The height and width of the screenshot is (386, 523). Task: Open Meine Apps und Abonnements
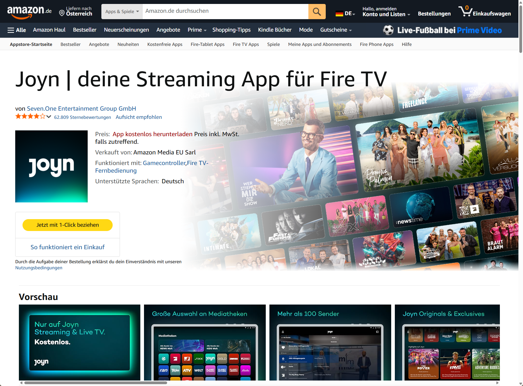tap(320, 44)
